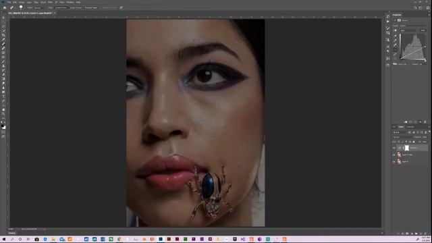This screenshot has height=243, width=432.
Task: Open the healing tool preset picker
Action: [x=12, y=7]
